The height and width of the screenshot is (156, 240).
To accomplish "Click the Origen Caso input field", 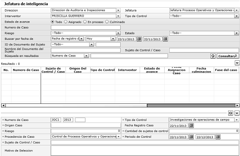I will (86, 125).
